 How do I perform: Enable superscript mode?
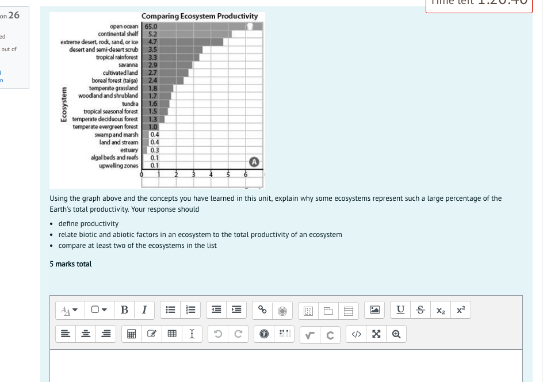tap(461, 310)
